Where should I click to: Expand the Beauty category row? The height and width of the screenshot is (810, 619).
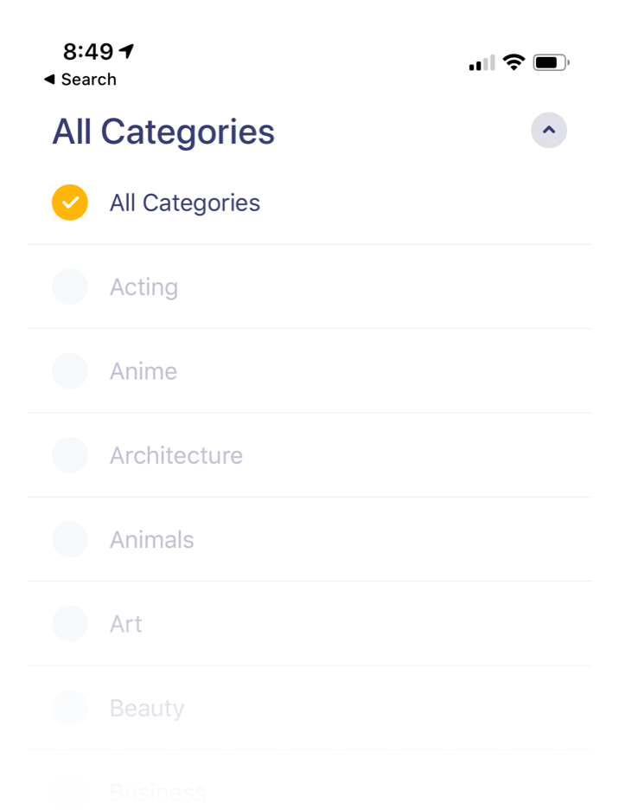(147, 708)
